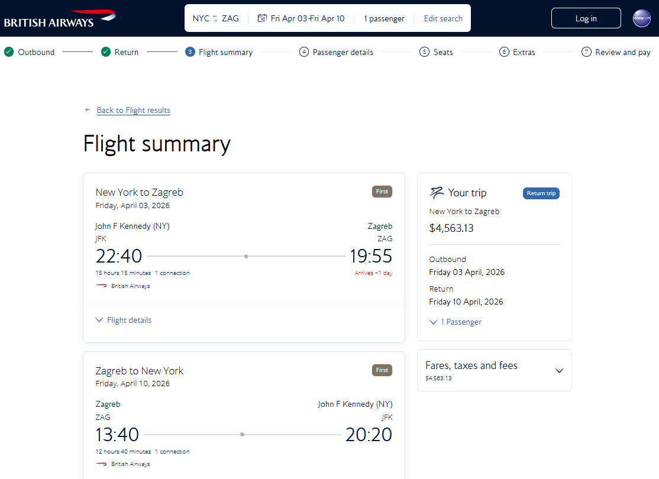Follow the Back to Flight results link
This screenshot has height=479, width=659.
[x=133, y=110]
